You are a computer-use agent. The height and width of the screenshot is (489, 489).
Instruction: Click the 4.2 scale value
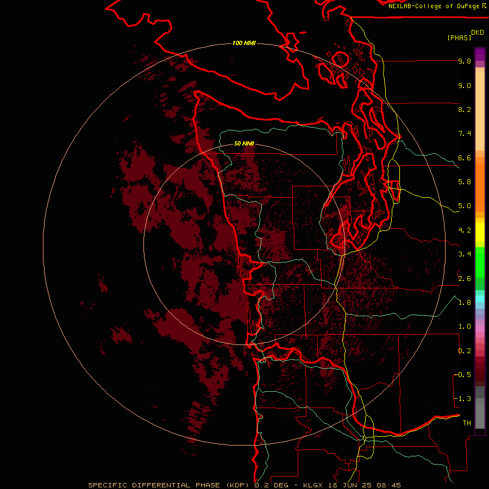click(x=465, y=230)
